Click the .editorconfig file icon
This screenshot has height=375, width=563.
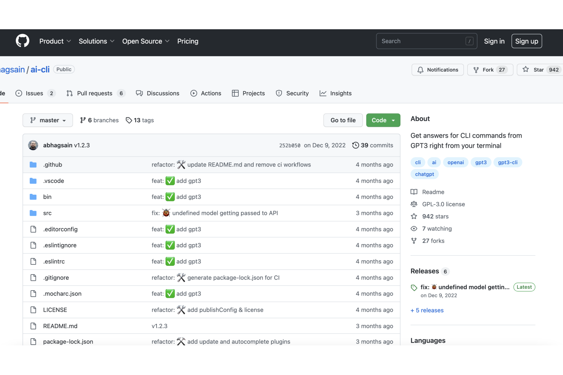[x=33, y=229]
